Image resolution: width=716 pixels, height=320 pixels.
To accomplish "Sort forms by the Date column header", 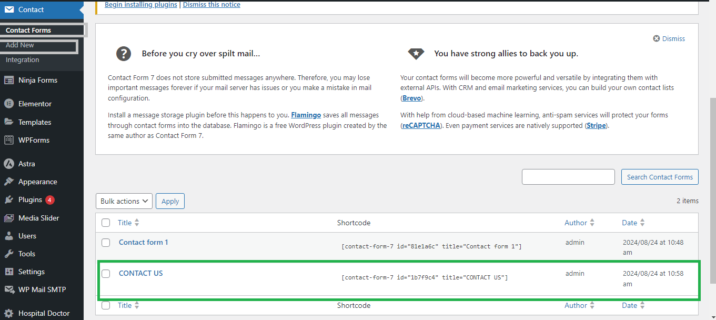I will point(629,223).
